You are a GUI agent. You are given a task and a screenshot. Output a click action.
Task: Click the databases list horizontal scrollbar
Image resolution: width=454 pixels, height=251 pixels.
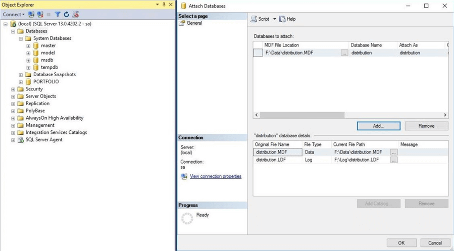coord(302,115)
